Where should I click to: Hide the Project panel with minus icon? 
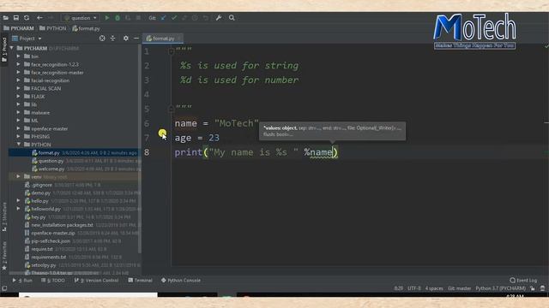pos(136,38)
